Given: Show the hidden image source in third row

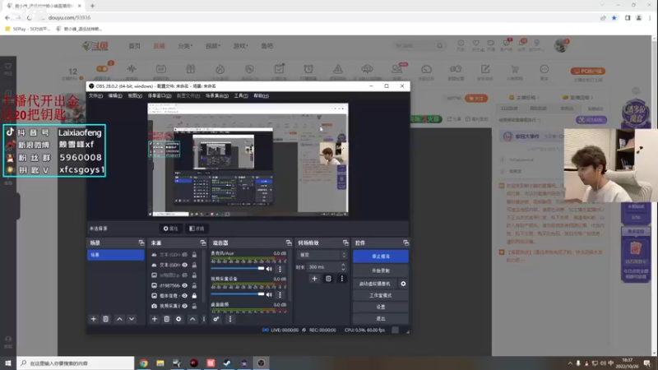Looking at the screenshot, I should tap(184, 275).
